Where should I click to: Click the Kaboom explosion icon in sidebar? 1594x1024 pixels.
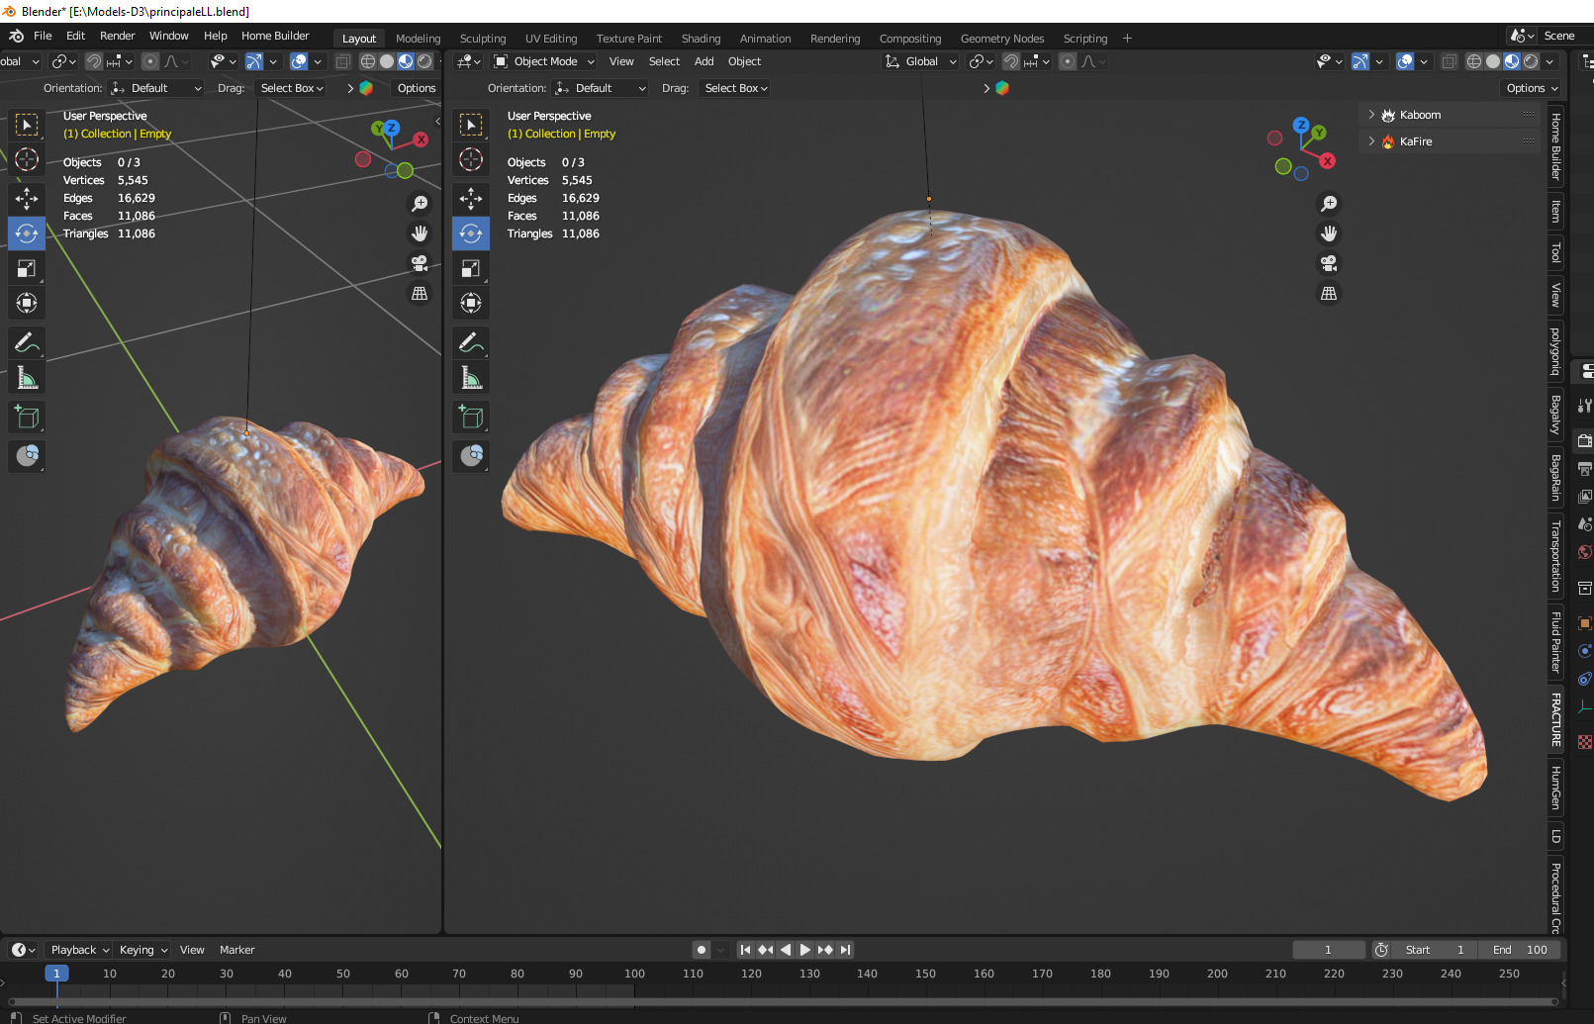(1388, 115)
